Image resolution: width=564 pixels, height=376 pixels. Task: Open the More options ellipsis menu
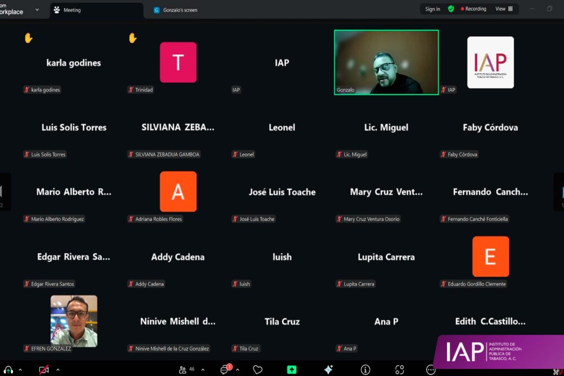431,370
